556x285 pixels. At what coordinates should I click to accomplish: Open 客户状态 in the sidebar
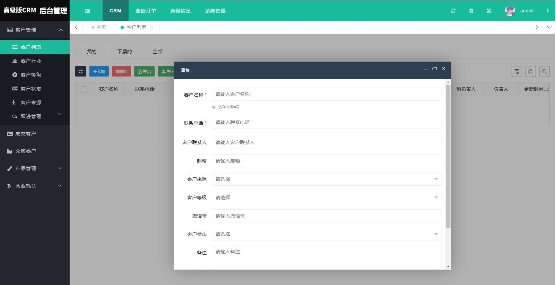coord(35,88)
